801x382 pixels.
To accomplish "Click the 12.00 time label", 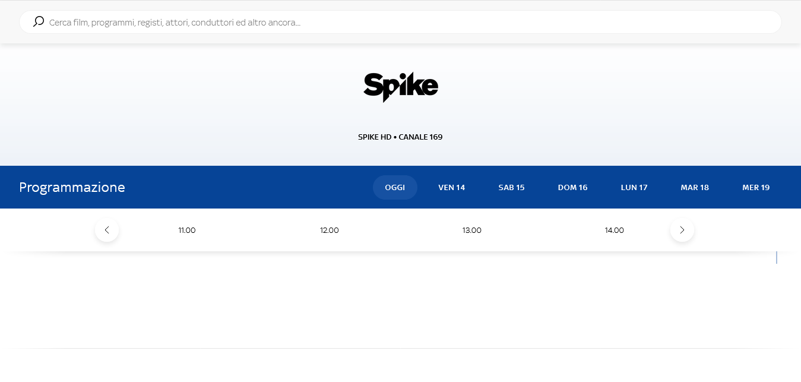I will click(330, 231).
